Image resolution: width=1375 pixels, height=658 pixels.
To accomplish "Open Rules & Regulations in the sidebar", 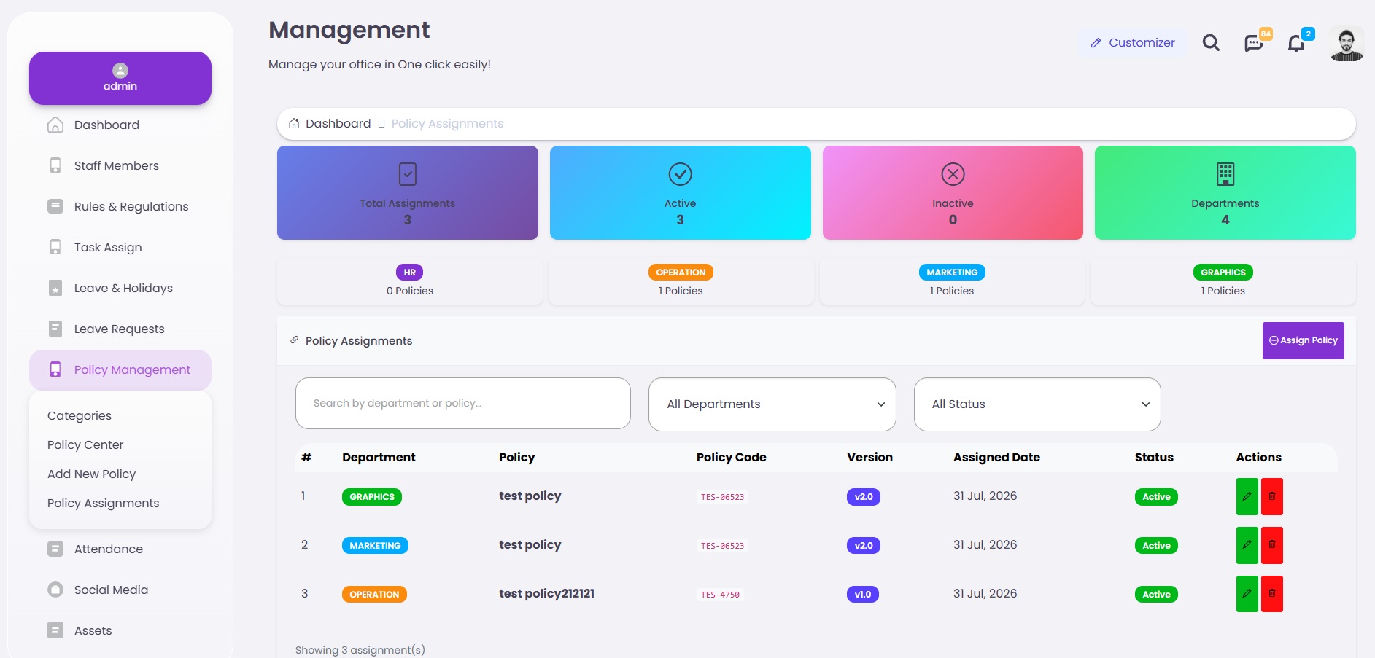I will [x=120, y=207].
